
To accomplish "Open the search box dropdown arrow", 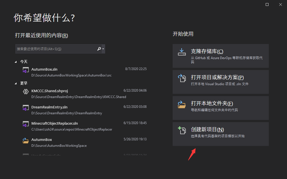I will click(103, 49).
